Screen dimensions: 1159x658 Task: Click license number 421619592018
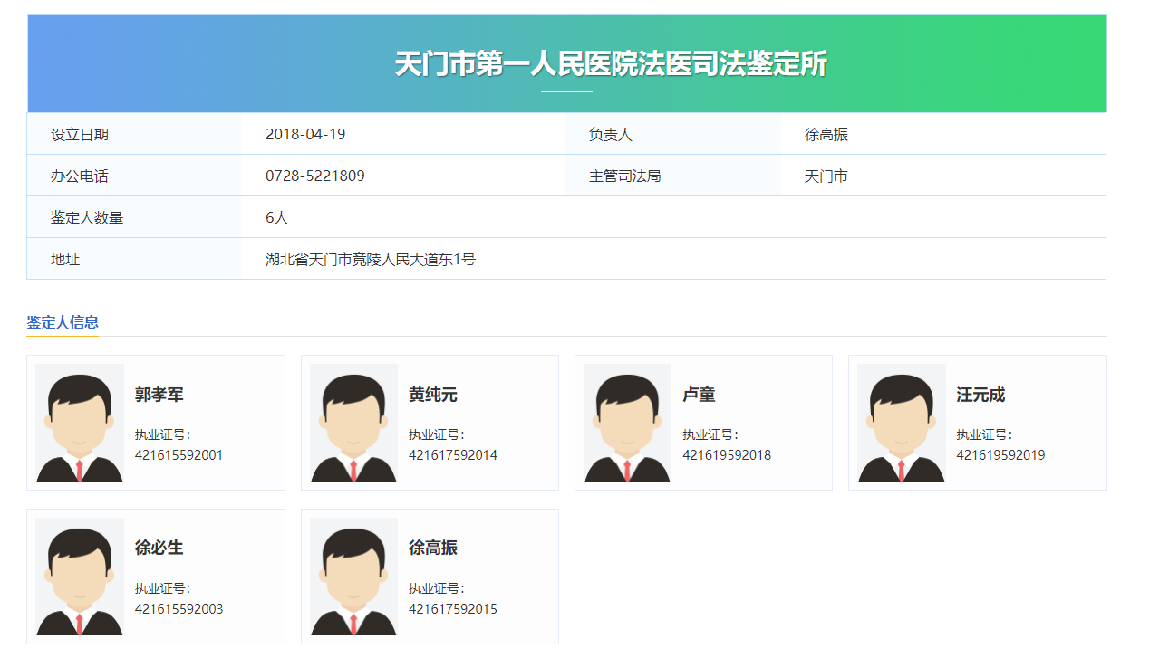coord(727,455)
